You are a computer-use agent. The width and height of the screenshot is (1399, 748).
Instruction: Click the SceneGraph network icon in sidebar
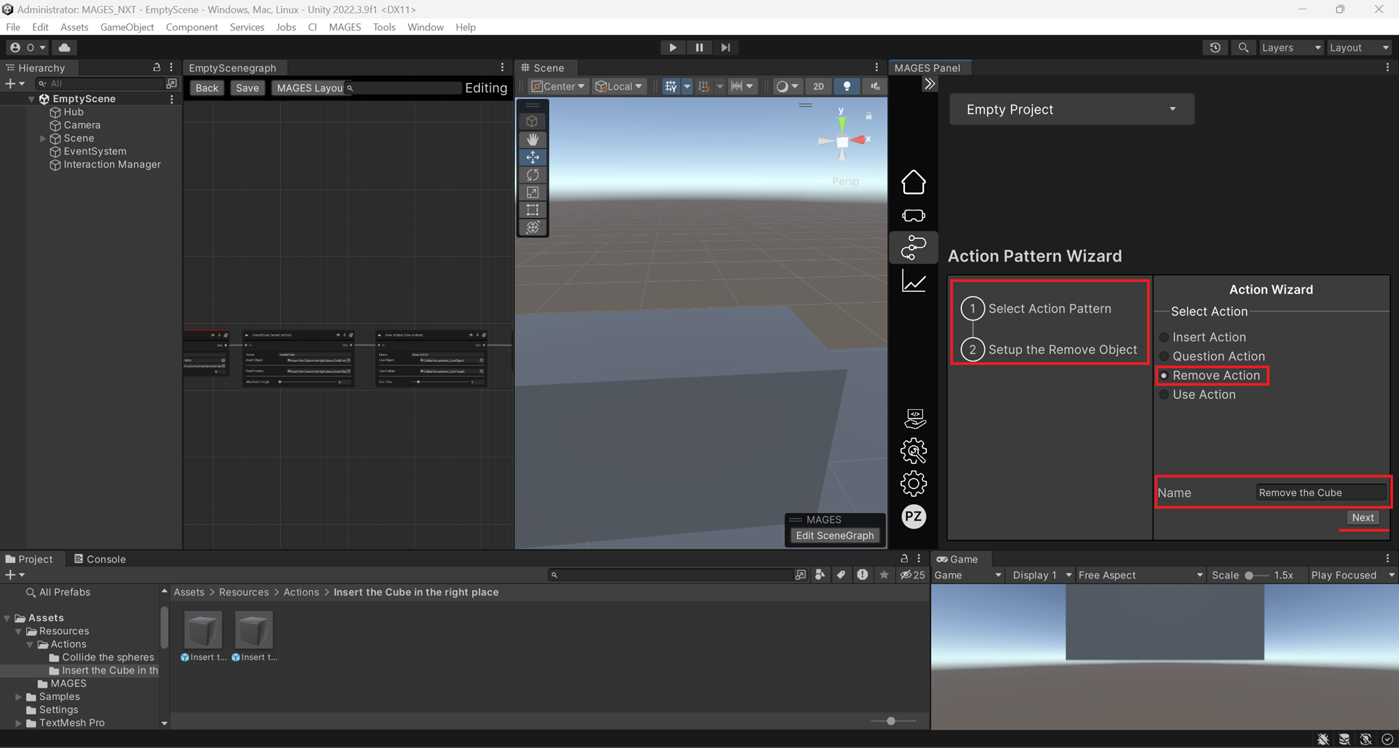click(x=915, y=247)
